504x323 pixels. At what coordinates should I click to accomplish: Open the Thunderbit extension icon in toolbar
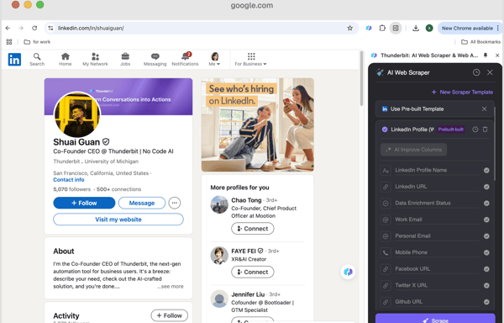click(x=369, y=28)
